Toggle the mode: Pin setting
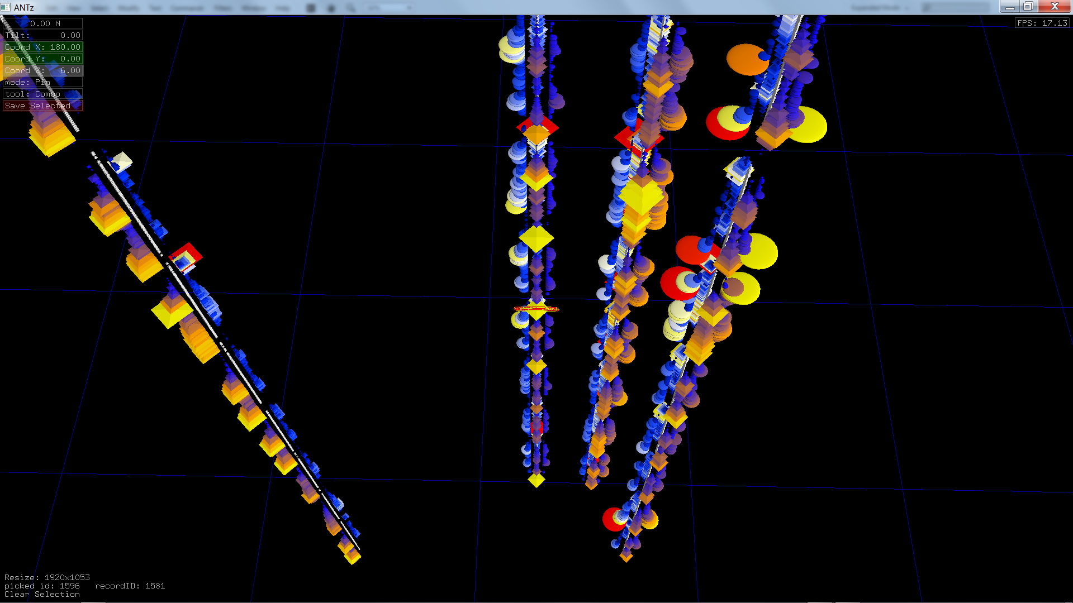The width and height of the screenshot is (1073, 603). click(42, 82)
